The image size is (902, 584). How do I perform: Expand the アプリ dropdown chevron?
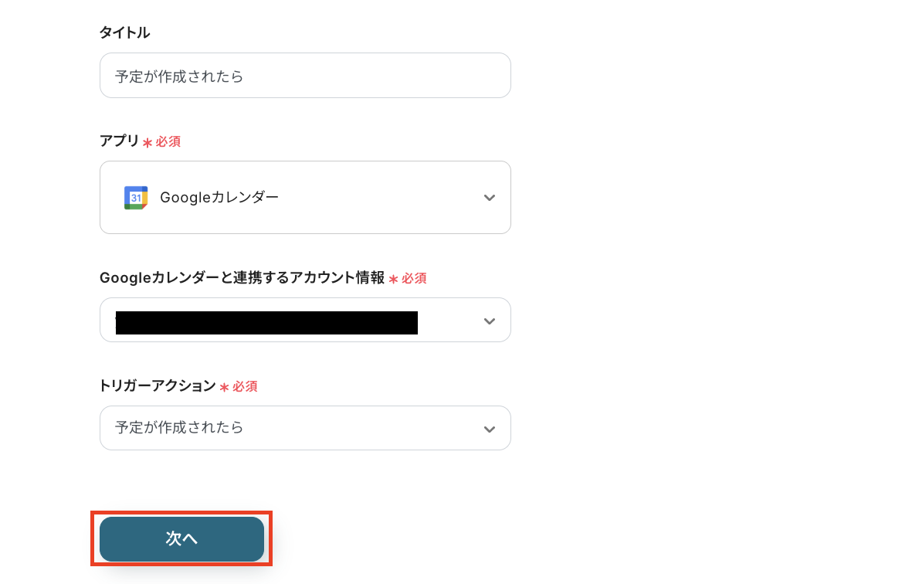click(x=489, y=198)
